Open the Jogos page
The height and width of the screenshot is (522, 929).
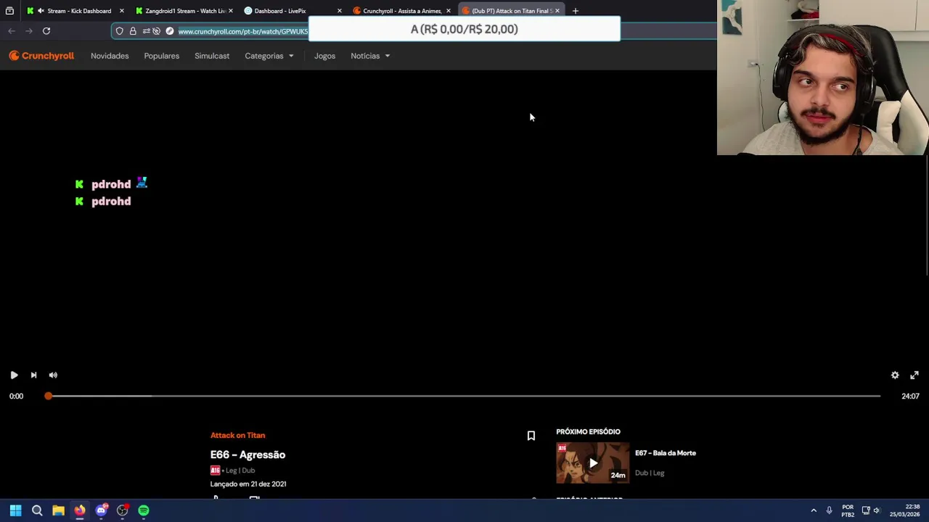point(324,56)
